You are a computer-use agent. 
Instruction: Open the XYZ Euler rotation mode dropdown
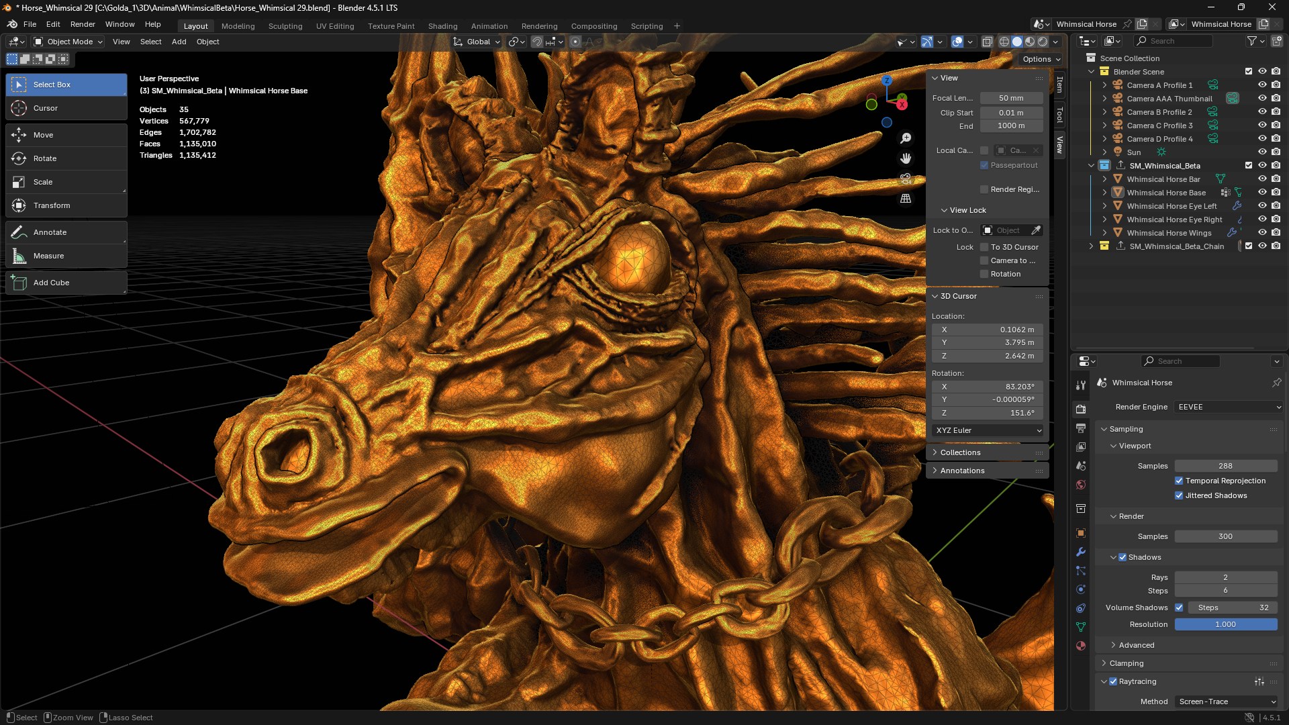(x=988, y=430)
